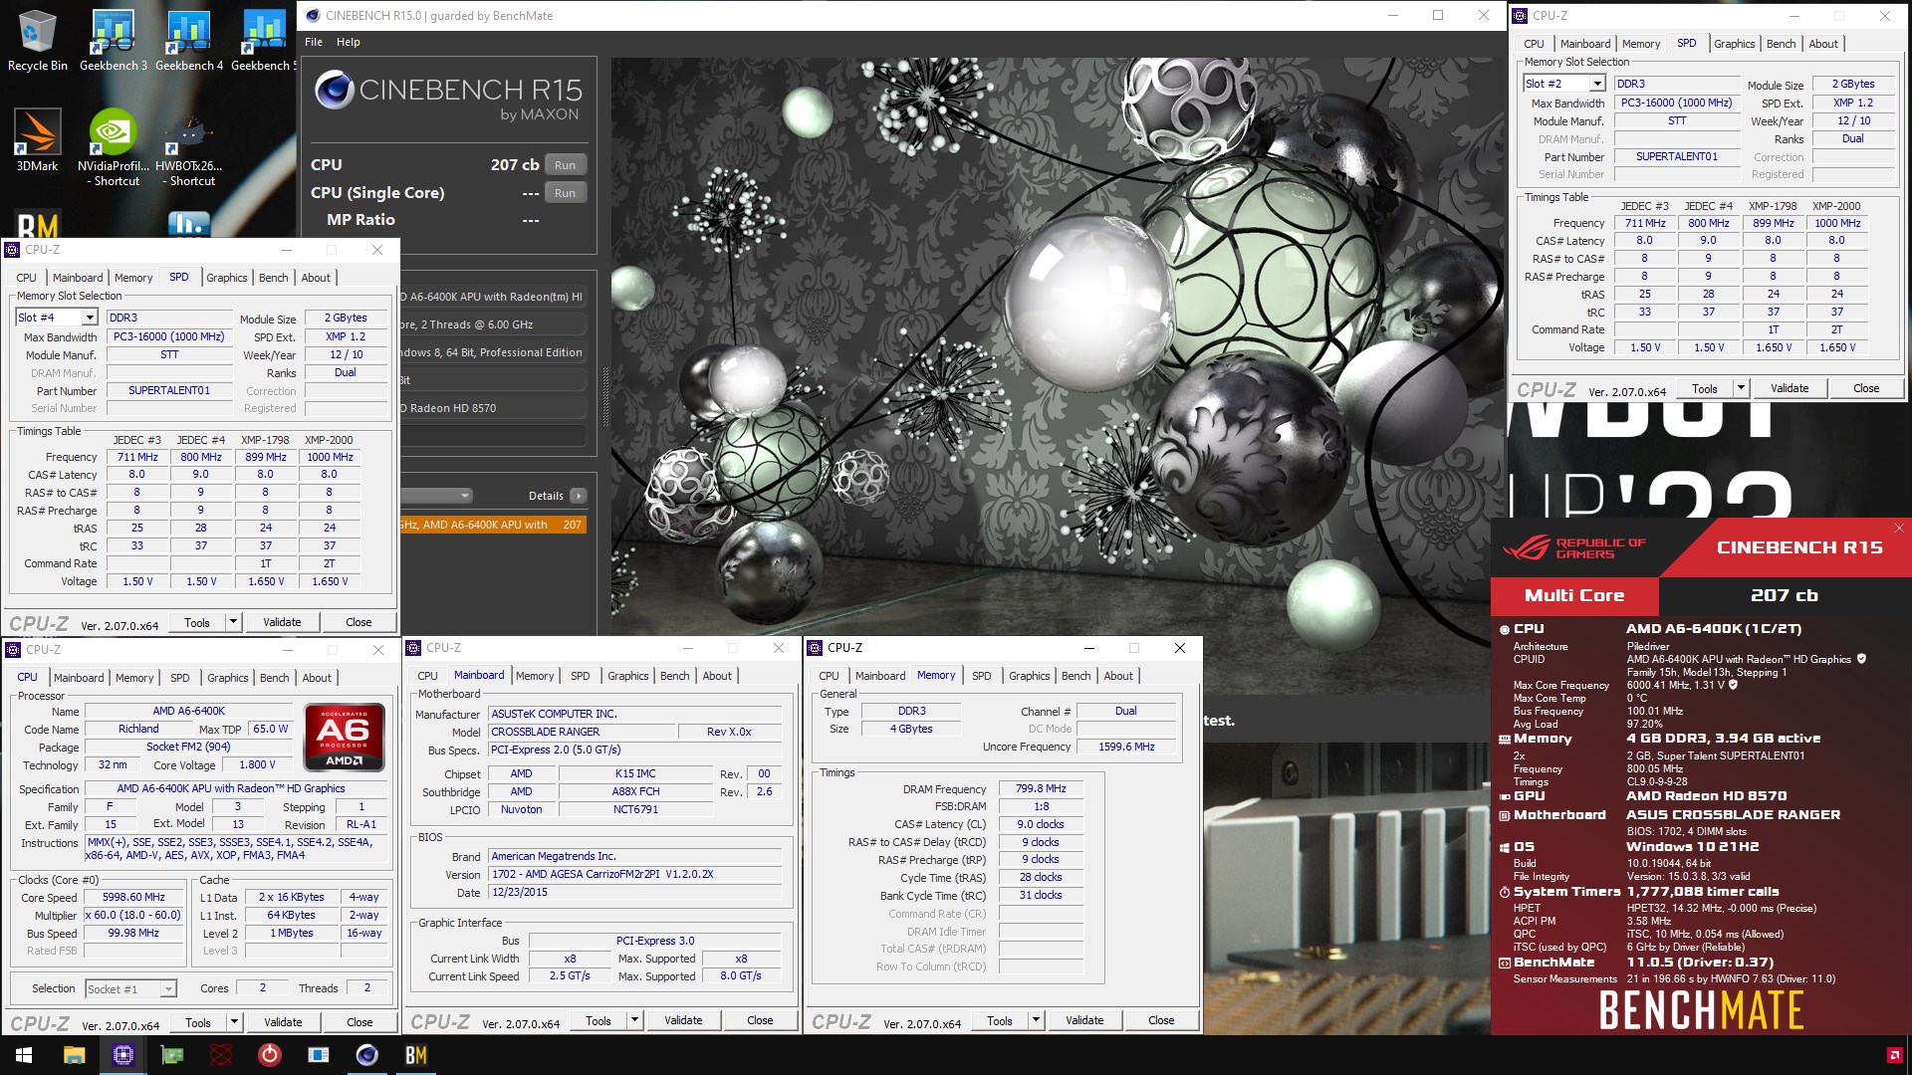Click Close in the CPU tab CPU-Z window
Viewport: 1912px width, 1075px height.
pyautogui.click(x=359, y=1022)
